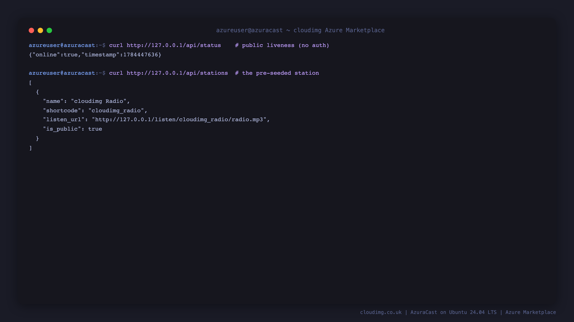Click the online true timestamp JSON output
574x322 pixels.
[95, 55]
